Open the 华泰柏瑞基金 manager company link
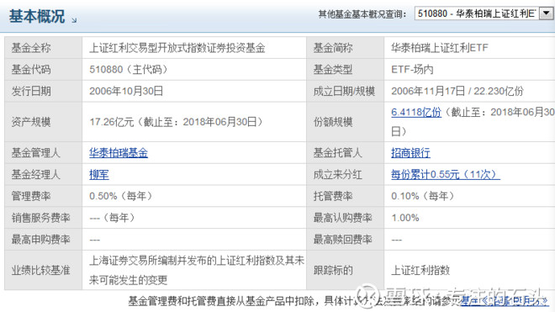Image resolution: width=555 pixels, height=312 pixels. tap(119, 153)
